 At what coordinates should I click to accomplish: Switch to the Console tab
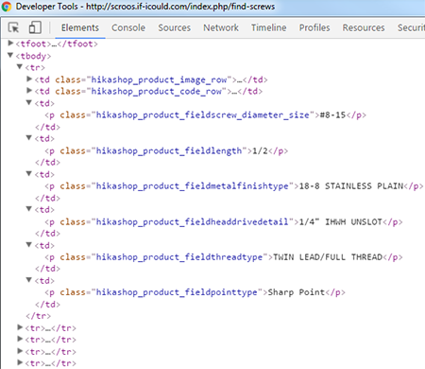tap(128, 27)
